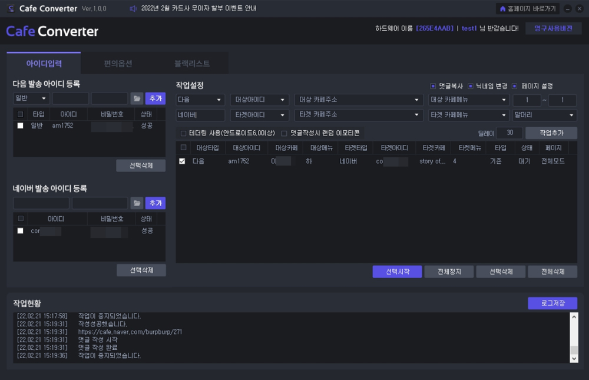Expand 대상 카페주소 dropdown
The width and height of the screenshot is (589, 380).
(358, 100)
